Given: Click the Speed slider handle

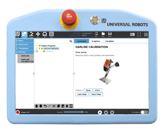Looking at the screenshot, I should pyautogui.click(x=82, y=112).
